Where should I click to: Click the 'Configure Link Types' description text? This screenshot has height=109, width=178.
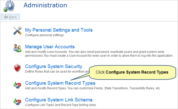click(61, 105)
